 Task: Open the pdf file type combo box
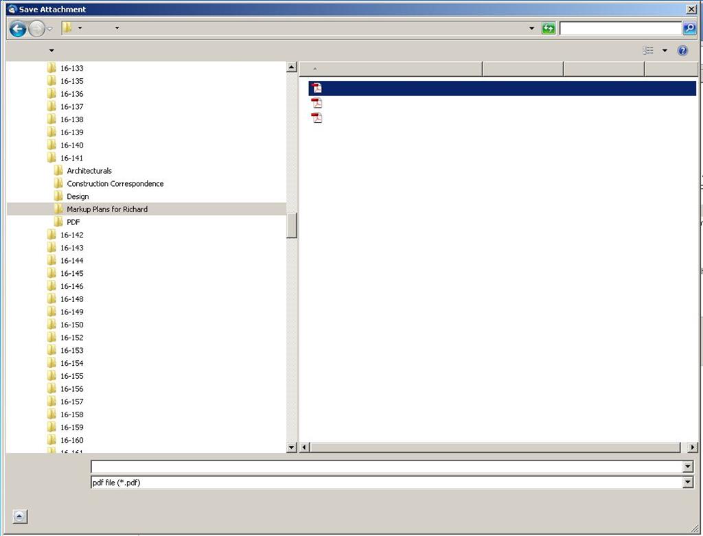coord(392,482)
